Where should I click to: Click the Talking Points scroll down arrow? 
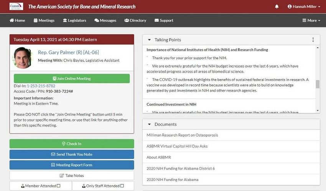point(318,111)
